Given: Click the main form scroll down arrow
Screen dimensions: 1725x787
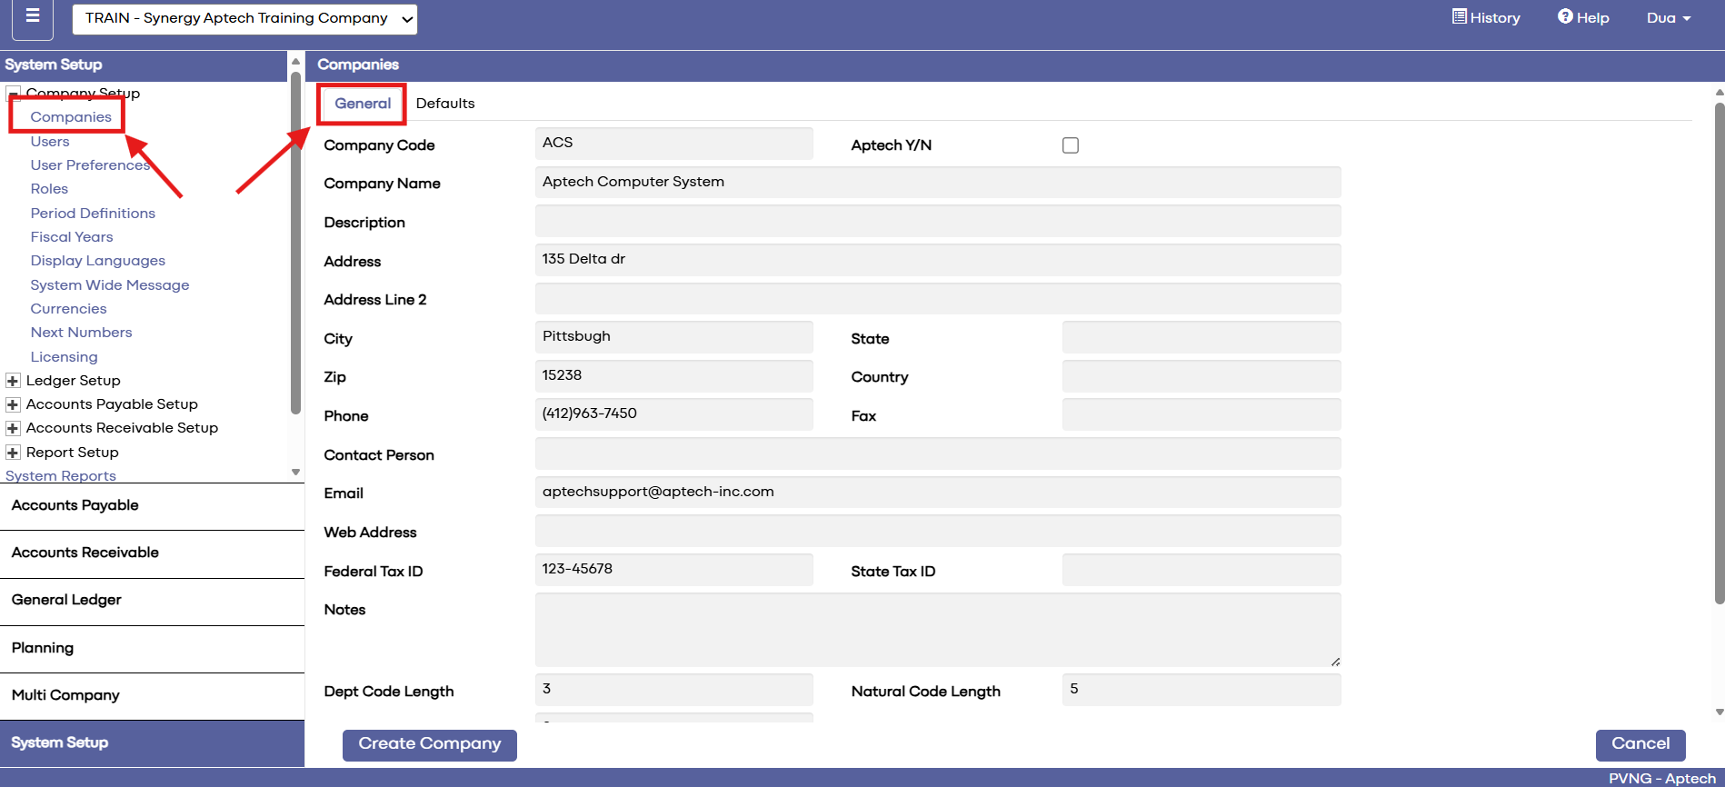Looking at the screenshot, I should click(1719, 712).
